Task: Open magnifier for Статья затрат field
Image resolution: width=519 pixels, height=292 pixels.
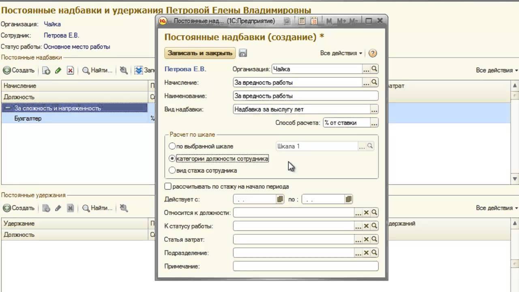Action: [x=375, y=239]
